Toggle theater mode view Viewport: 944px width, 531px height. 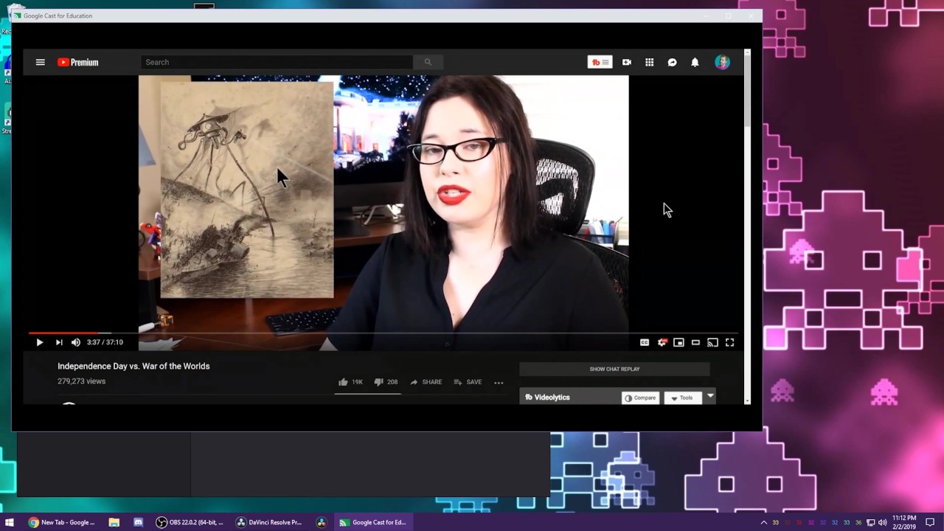[x=695, y=342]
